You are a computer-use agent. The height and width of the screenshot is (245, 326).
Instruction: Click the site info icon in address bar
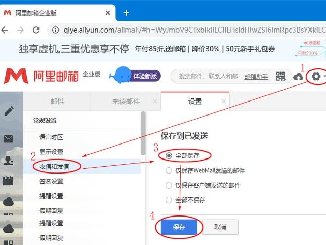pyautogui.click(x=55, y=30)
